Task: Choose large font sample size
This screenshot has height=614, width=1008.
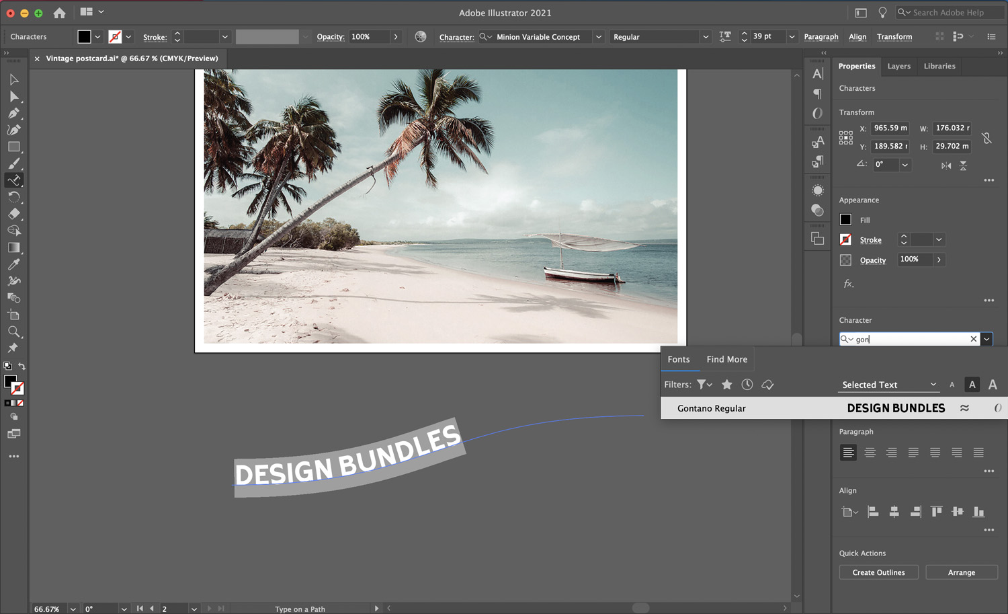Action: [x=993, y=385]
